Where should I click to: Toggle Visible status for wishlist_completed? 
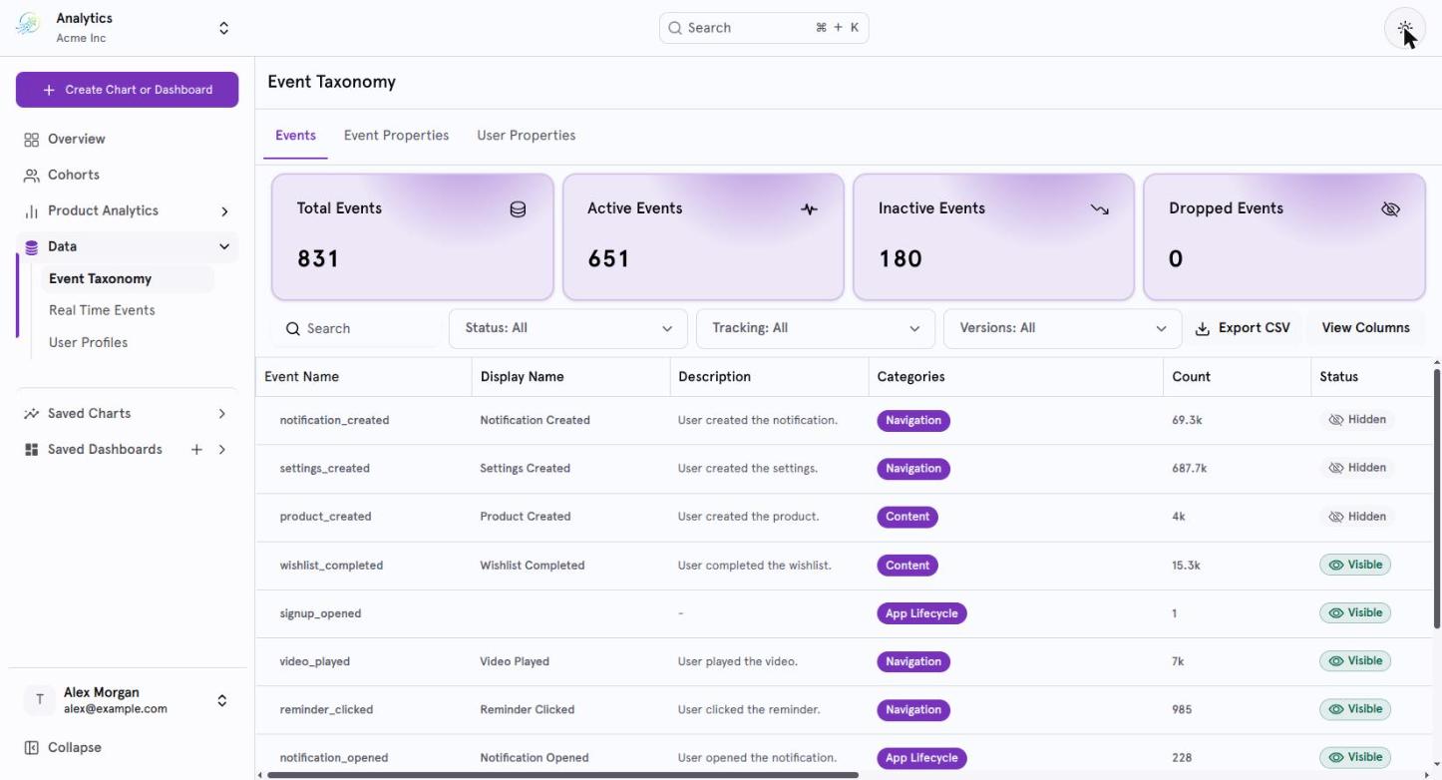point(1355,565)
